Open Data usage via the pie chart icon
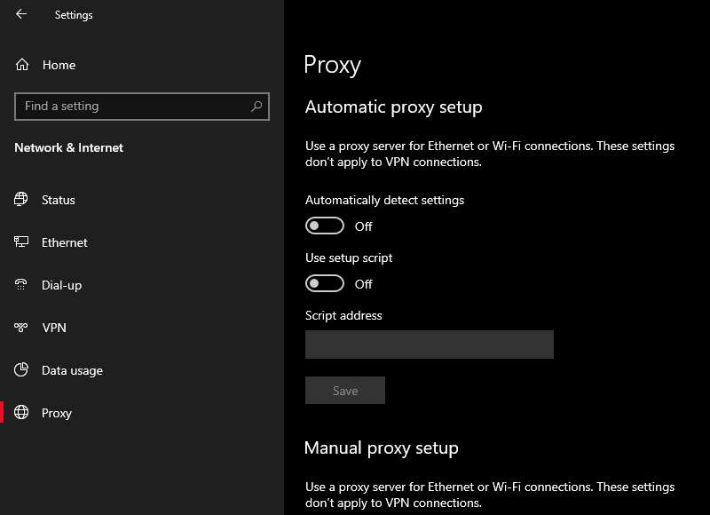The height and width of the screenshot is (515, 710). click(20, 370)
